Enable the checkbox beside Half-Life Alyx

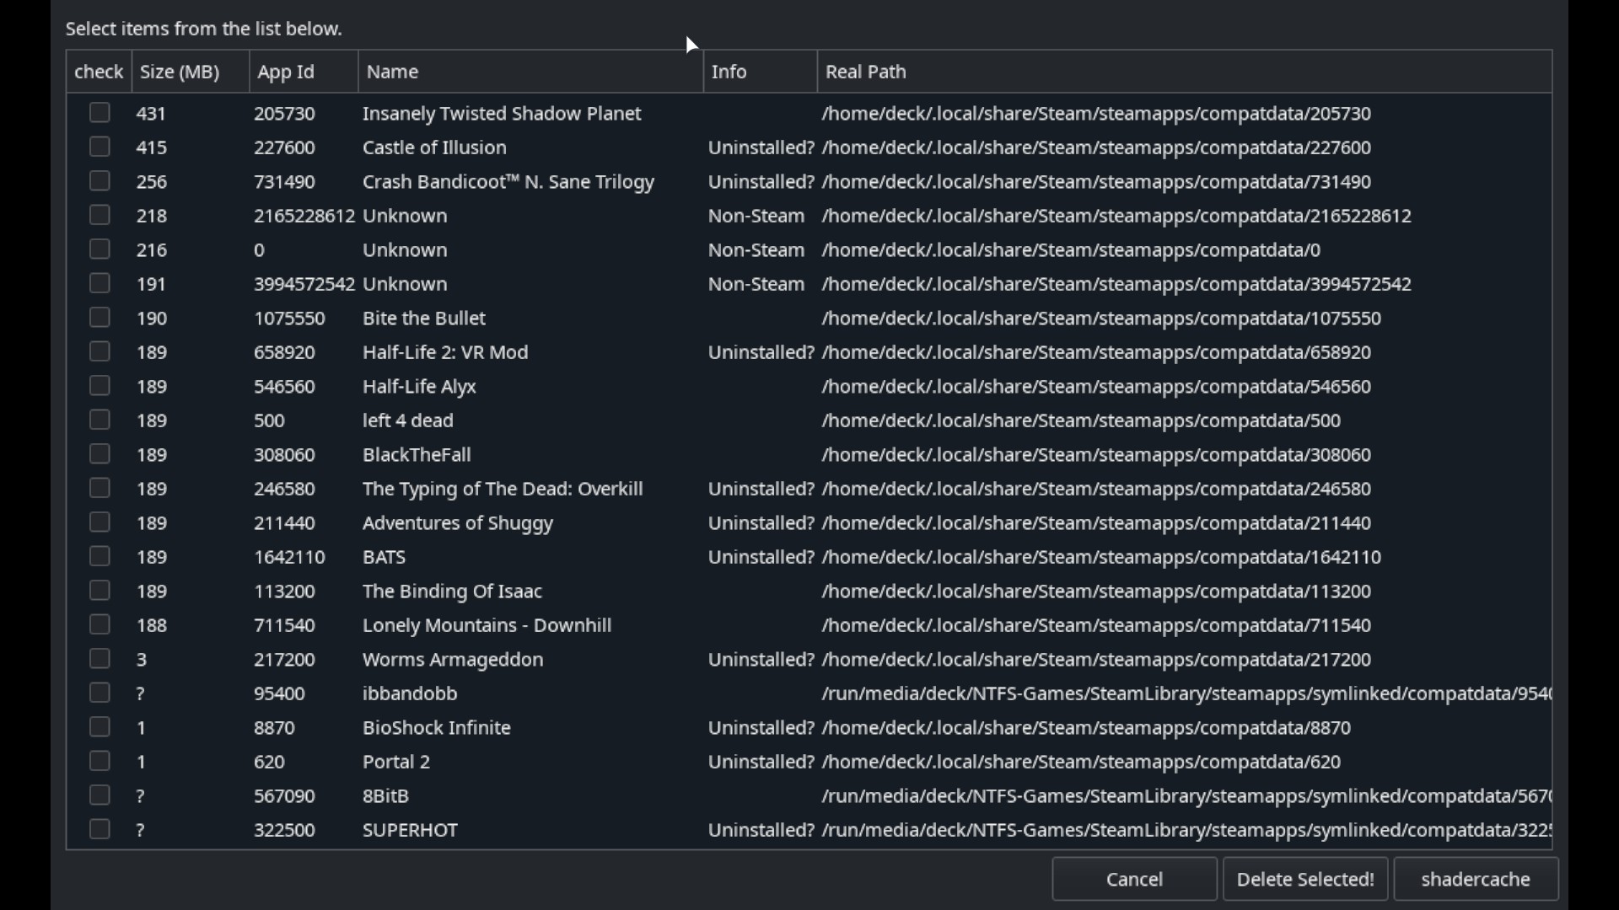[100, 386]
